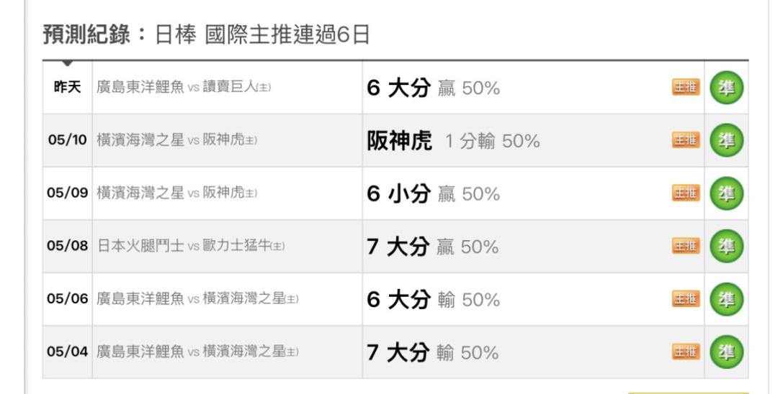Open 05/10 橫濱海灣之星 vs 阪神虎 matchup

coord(176,140)
